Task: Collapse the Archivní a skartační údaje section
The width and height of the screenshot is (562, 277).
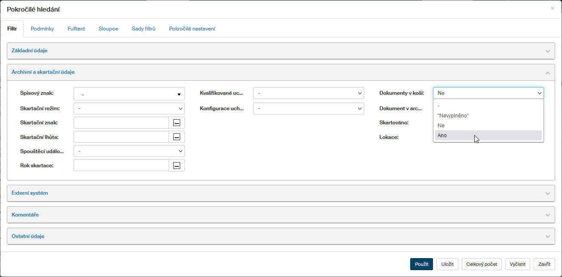Action: (547, 72)
